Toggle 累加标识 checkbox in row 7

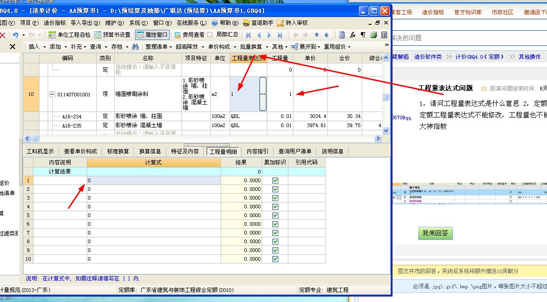[x=275, y=233]
